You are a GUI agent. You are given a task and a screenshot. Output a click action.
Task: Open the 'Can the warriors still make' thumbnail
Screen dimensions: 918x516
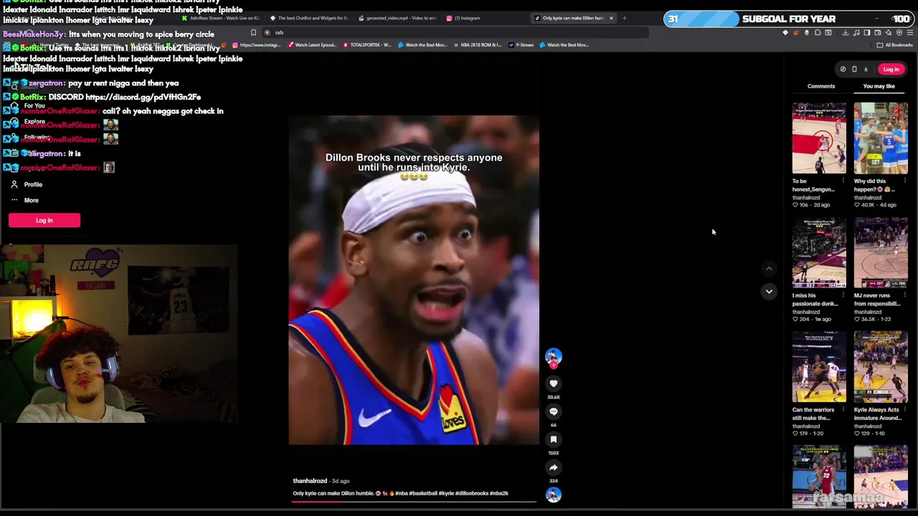(x=819, y=367)
